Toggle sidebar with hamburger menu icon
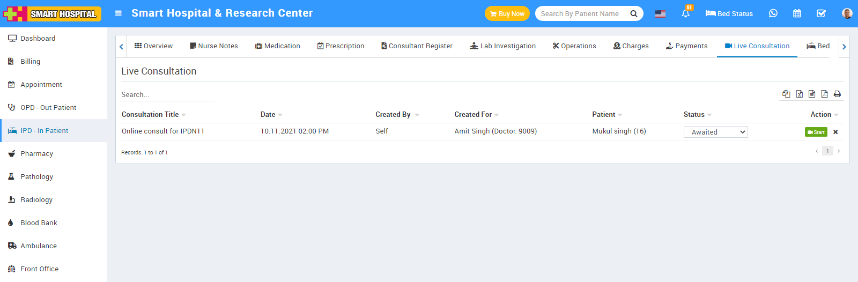858x282 pixels. pos(119,13)
